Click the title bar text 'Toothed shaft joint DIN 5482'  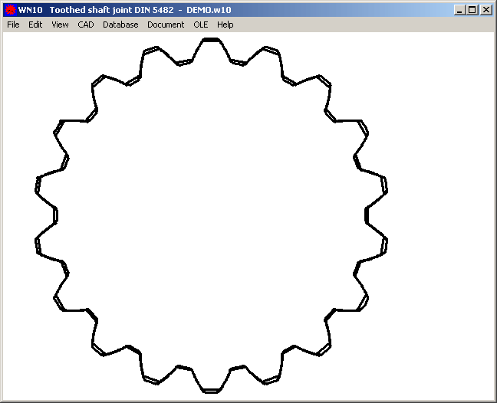(x=112, y=10)
